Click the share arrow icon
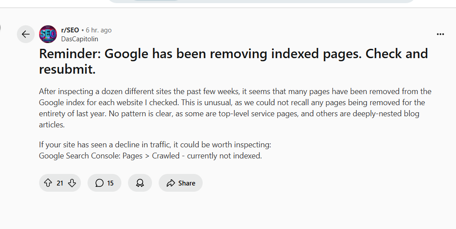 click(170, 183)
